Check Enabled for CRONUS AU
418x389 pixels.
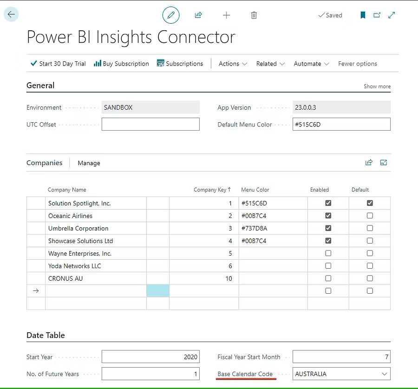point(328,278)
